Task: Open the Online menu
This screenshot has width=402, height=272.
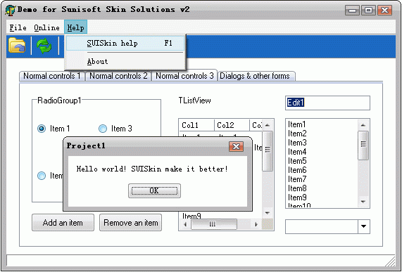Action: click(46, 27)
